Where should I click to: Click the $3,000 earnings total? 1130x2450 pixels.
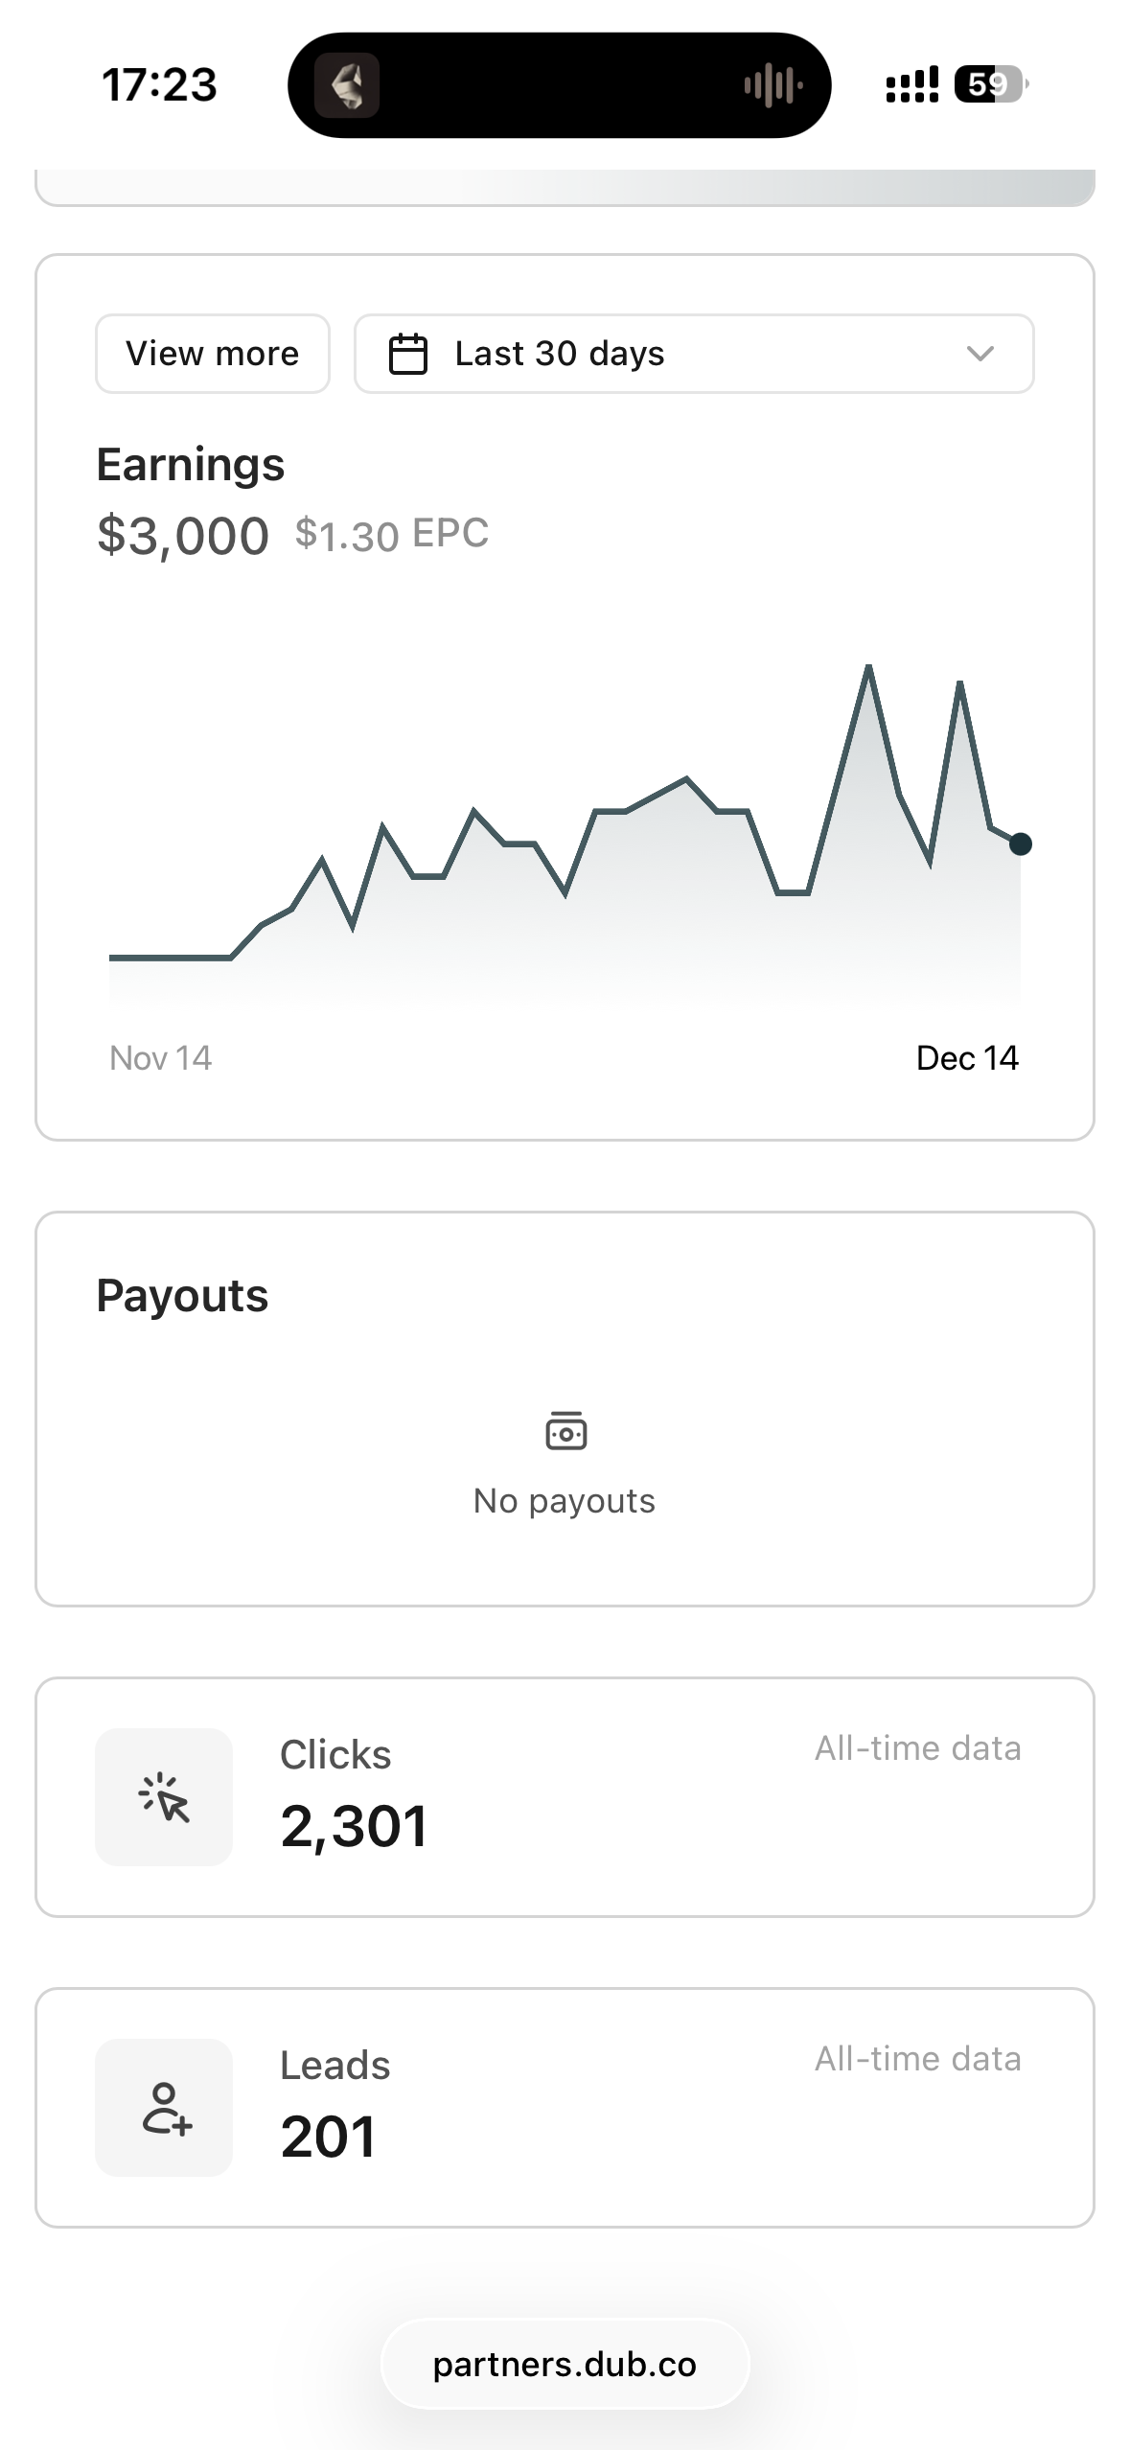pos(183,535)
